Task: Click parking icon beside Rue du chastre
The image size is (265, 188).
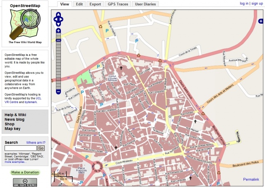Action: coord(107,31)
